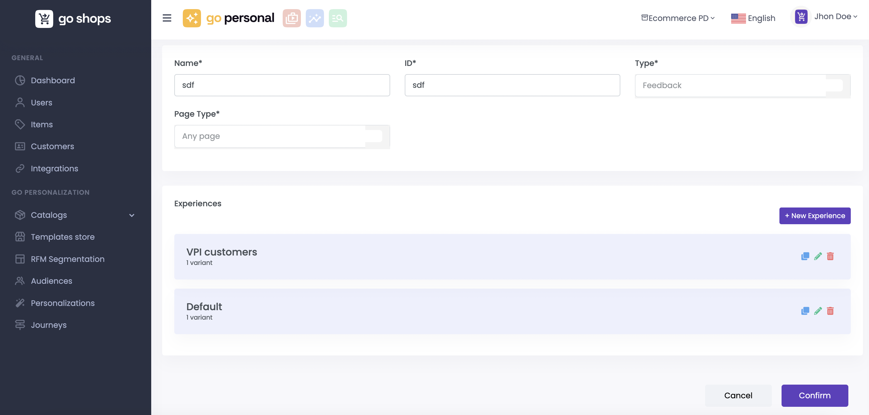Open the red media library app icon
869x415 pixels.
coord(291,18)
